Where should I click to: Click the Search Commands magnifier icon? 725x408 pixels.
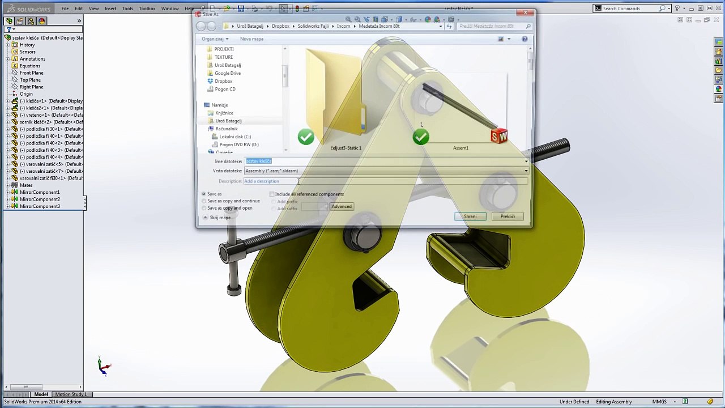(662, 8)
